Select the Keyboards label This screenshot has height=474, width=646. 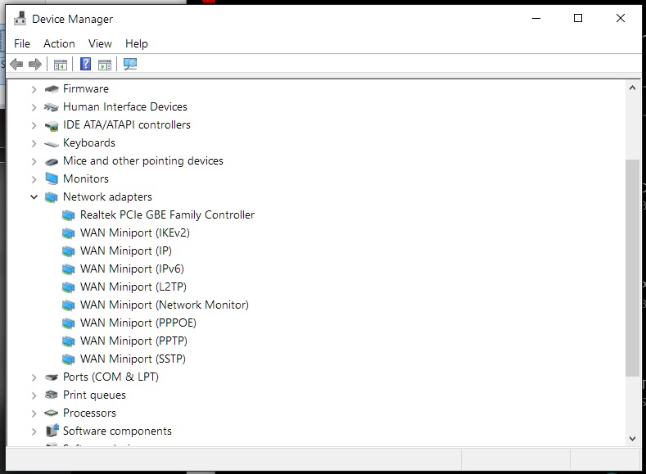(89, 143)
